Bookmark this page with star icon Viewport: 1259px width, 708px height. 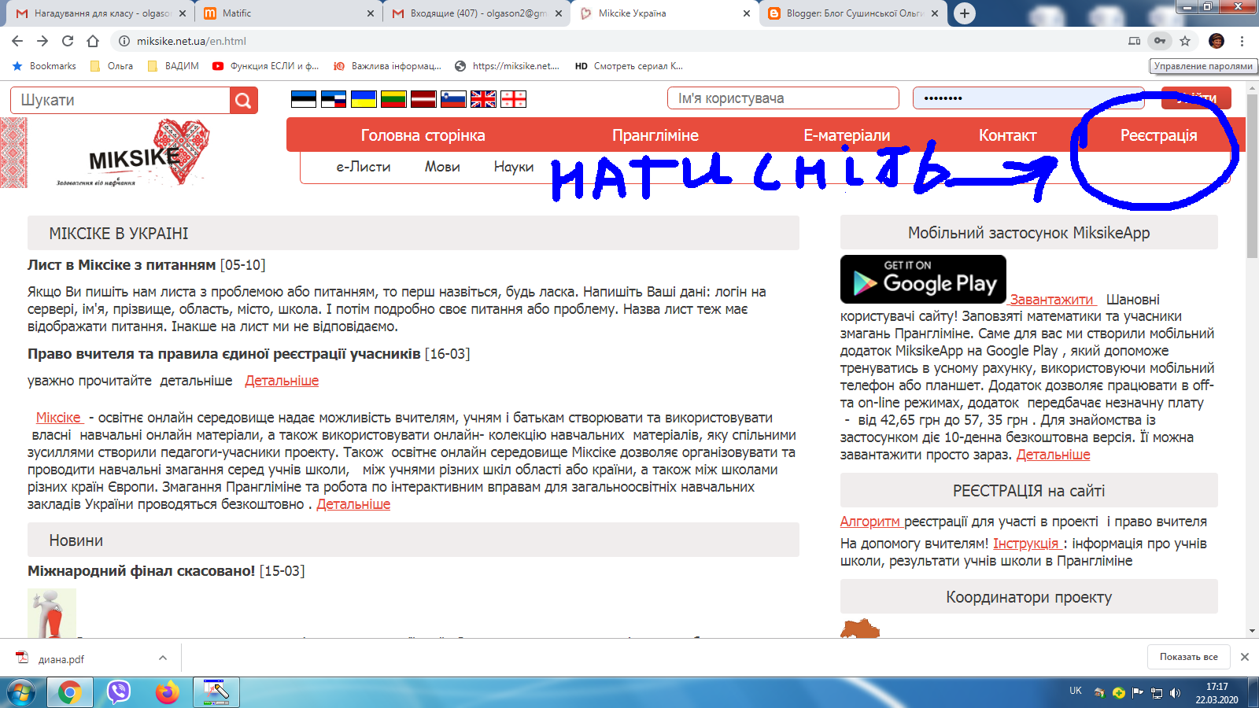coord(1185,41)
